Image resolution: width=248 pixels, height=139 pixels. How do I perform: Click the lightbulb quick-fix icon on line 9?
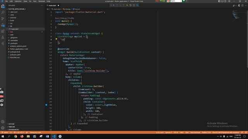tap(56, 39)
